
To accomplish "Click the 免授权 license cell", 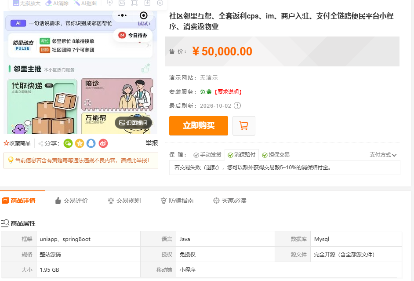I will point(225,254).
